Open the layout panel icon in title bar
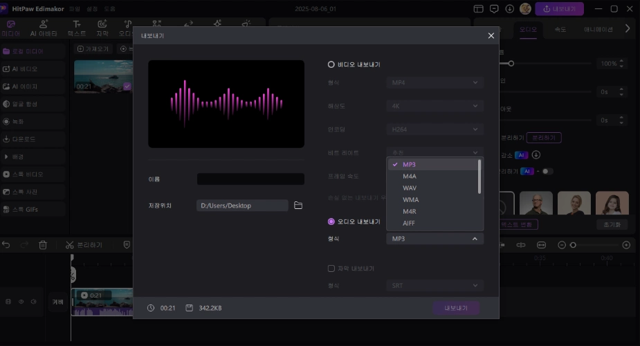This screenshot has width=640, height=346. point(478,8)
